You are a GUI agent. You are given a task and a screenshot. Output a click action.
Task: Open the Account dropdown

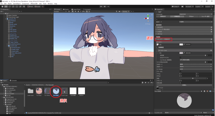pos(189,6)
